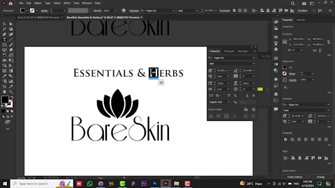The height and width of the screenshot is (188, 335).
Task: Go to Illustrator Home screen
Action: [x=10, y=3]
